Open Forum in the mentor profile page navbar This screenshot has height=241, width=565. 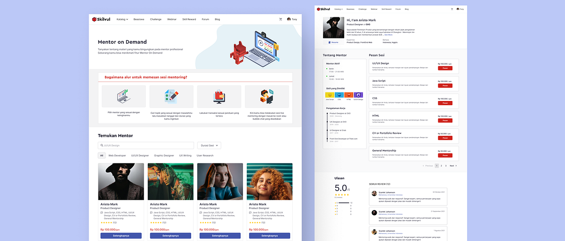[398, 9]
